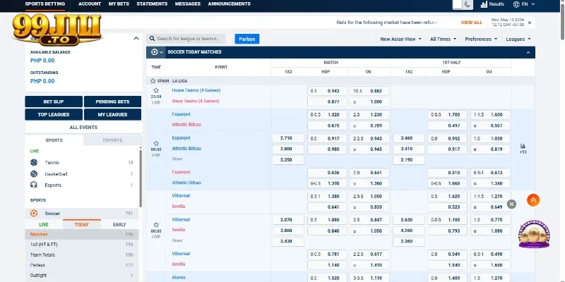Switch to the SPORTS tab

pos(54,140)
